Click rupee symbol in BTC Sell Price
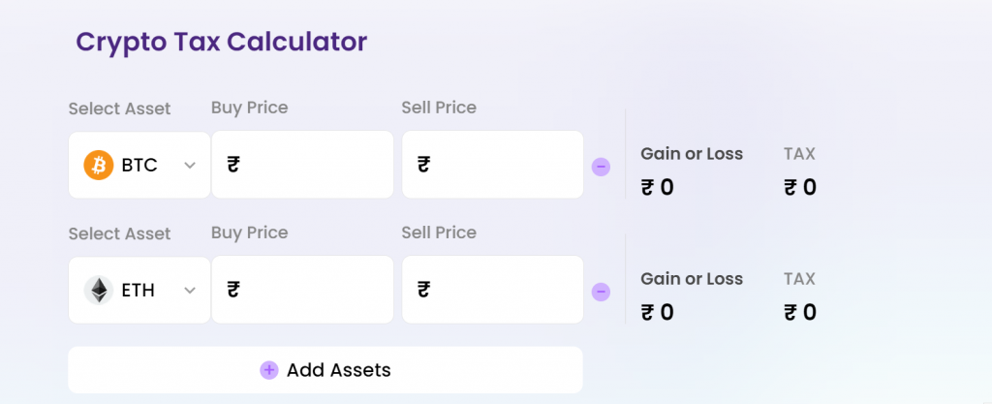 [x=424, y=166]
